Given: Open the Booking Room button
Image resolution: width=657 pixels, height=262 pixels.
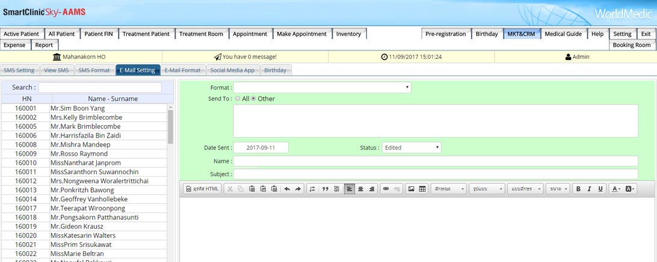Looking at the screenshot, I should (x=632, y=45).
